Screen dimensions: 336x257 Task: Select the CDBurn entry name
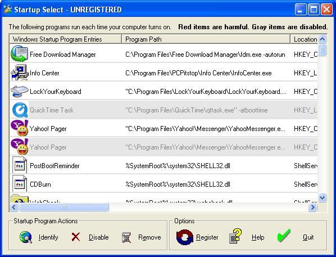point(40,184)
